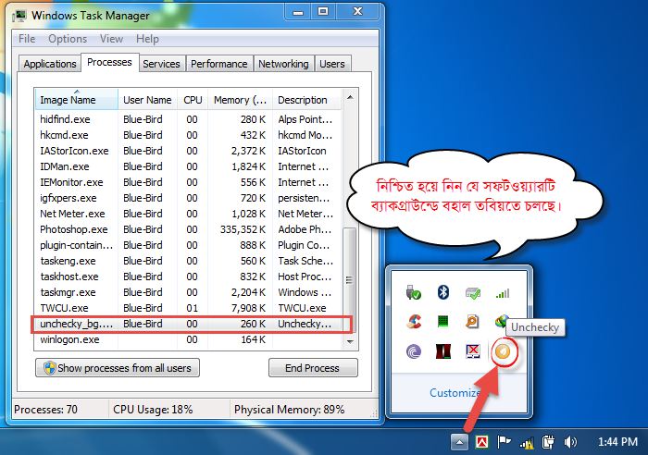Click the dark red hourglass-shaped tray icon

click(443, 351)
